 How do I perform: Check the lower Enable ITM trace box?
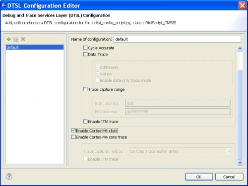[85, 159]
